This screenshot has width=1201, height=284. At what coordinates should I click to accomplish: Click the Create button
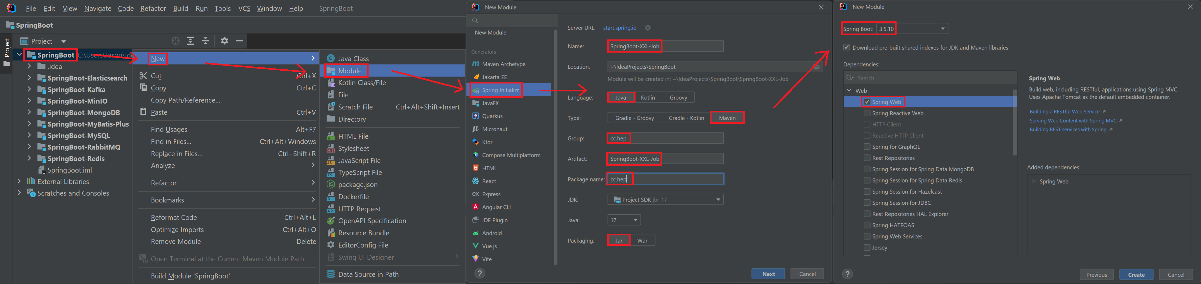click(x=1136, y=275)
